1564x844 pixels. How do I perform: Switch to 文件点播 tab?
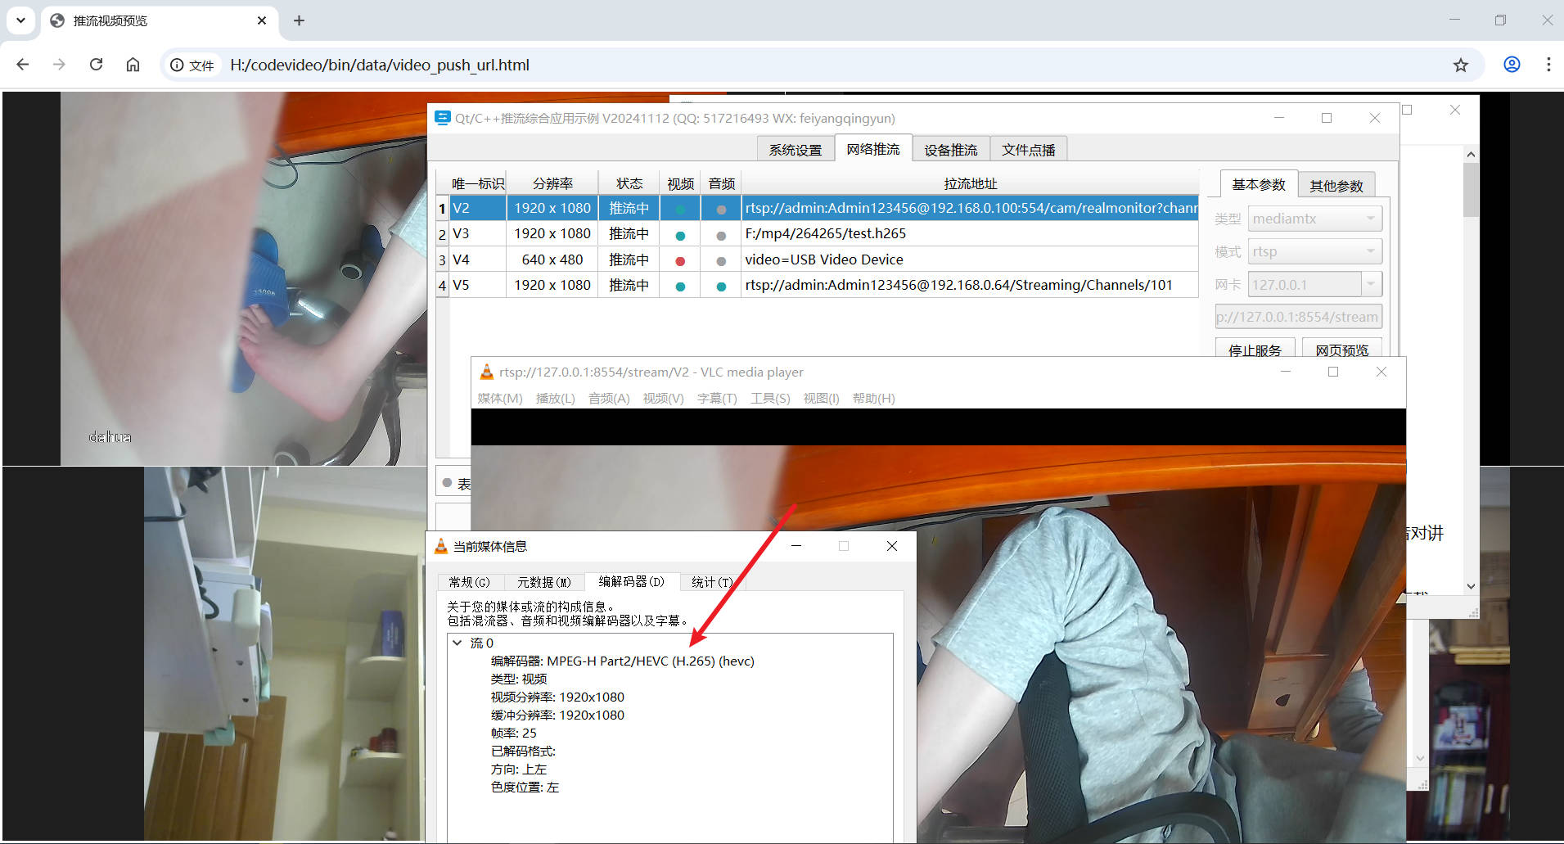click(1029, 150)
